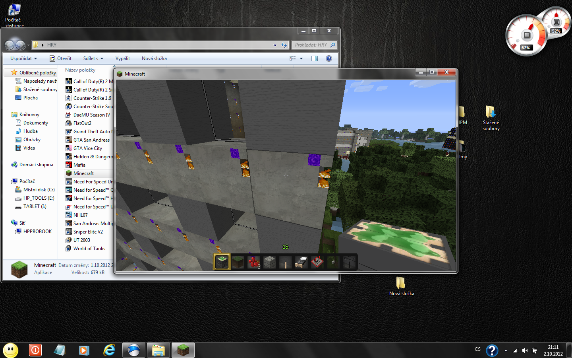Open the network signal tray icon
572x358 pixels.
(515, 350)
